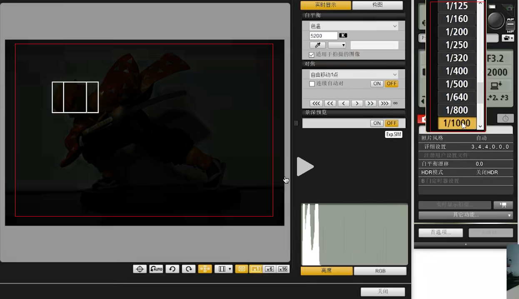Click down arrow of shutter speed list
The height and width of the screenshot is (299, 519).
coord(480,126)
